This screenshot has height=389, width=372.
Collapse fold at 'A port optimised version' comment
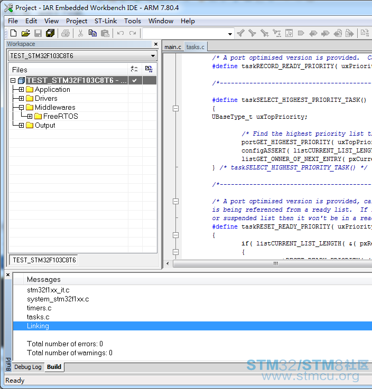[175, 201]
